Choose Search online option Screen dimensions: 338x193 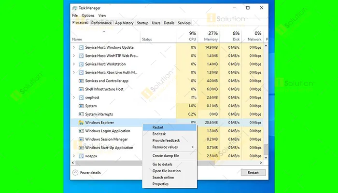pos(169,178)
